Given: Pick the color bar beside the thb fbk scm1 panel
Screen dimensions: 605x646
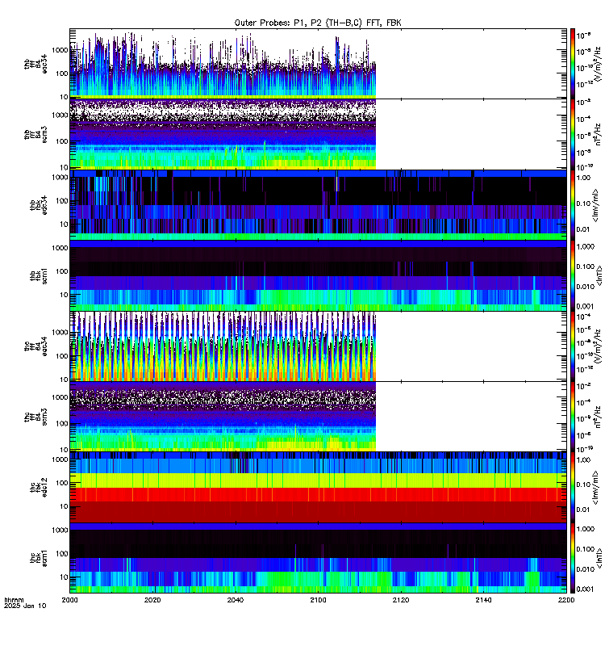Looking at the screenshot, I should tap(573, 275).
